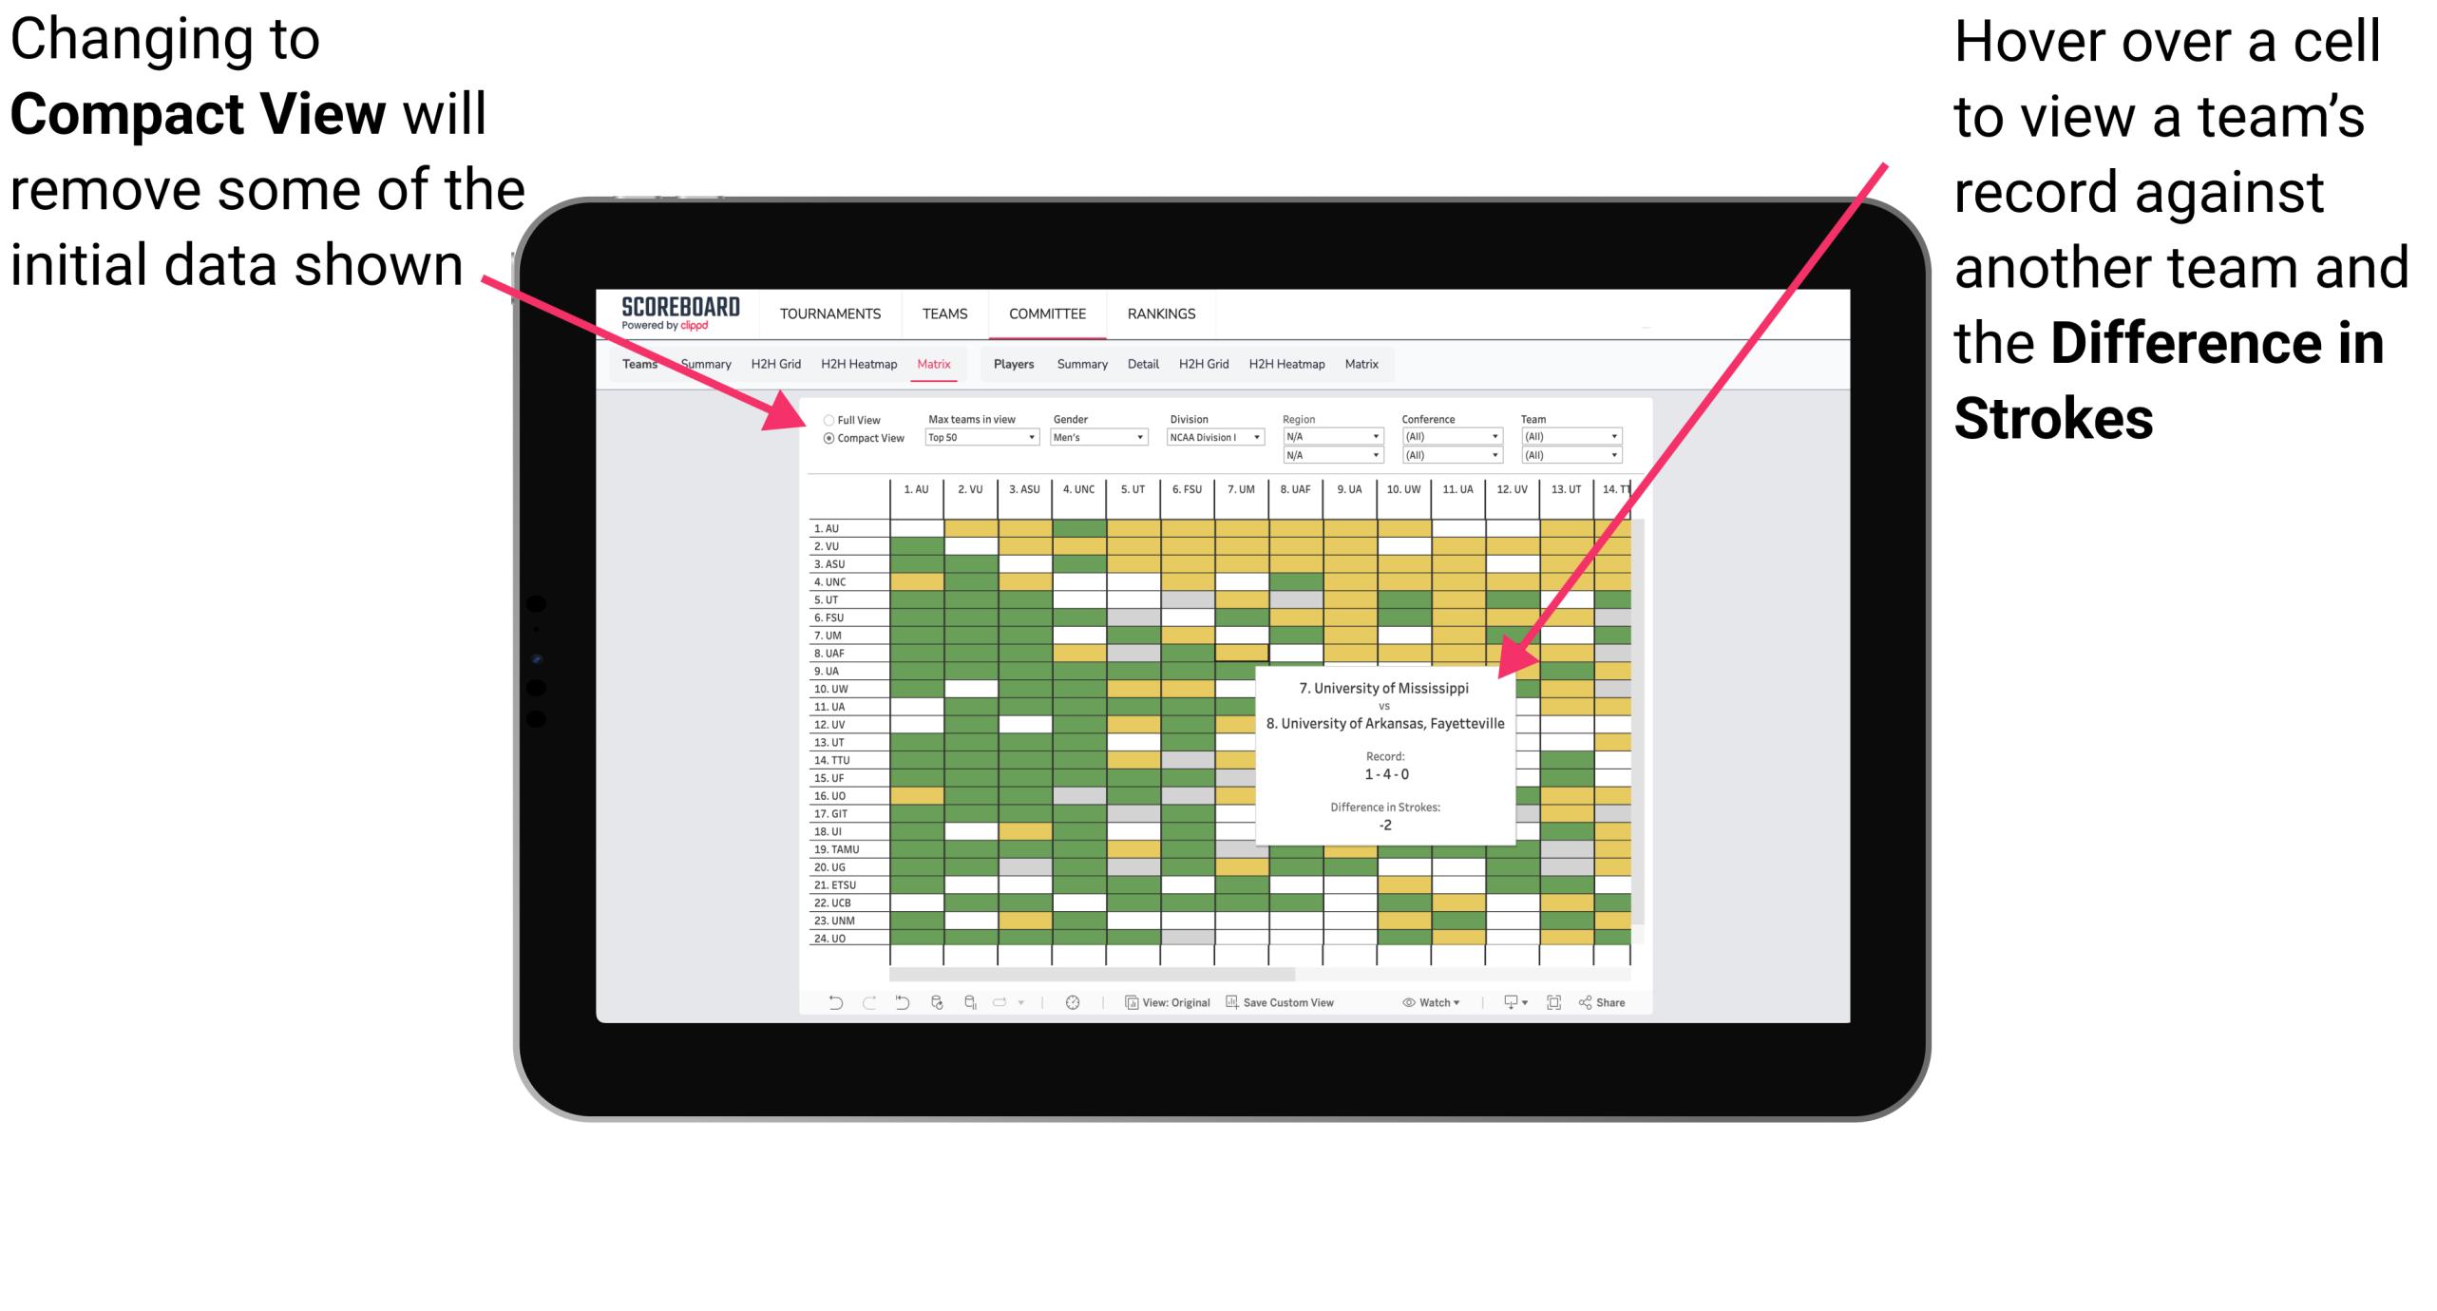Toggle the Compact View option
This screenshot has height=1311, width=2437.
(x=822, y=439)
